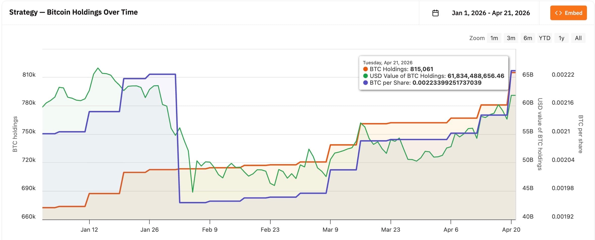
Task: Click the Jan 12 x-axis label
Action: pyautogui.click(x=89, y=230)
